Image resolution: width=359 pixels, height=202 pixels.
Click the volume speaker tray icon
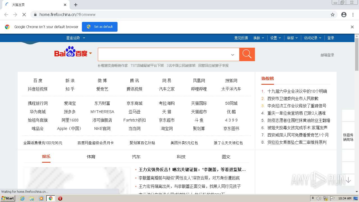(319, 198)
